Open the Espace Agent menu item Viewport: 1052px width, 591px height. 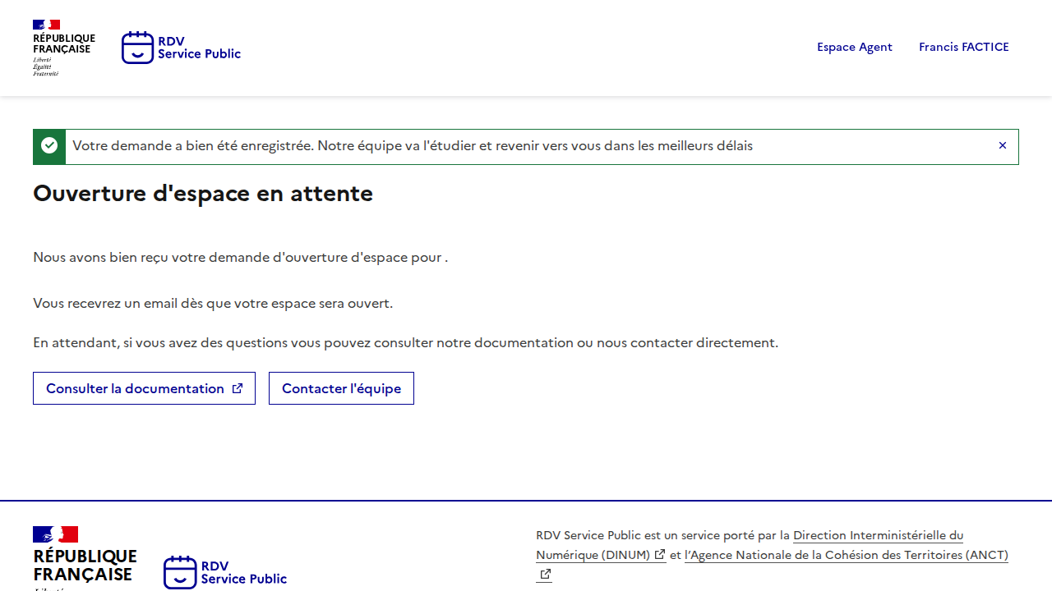(854, 47)
